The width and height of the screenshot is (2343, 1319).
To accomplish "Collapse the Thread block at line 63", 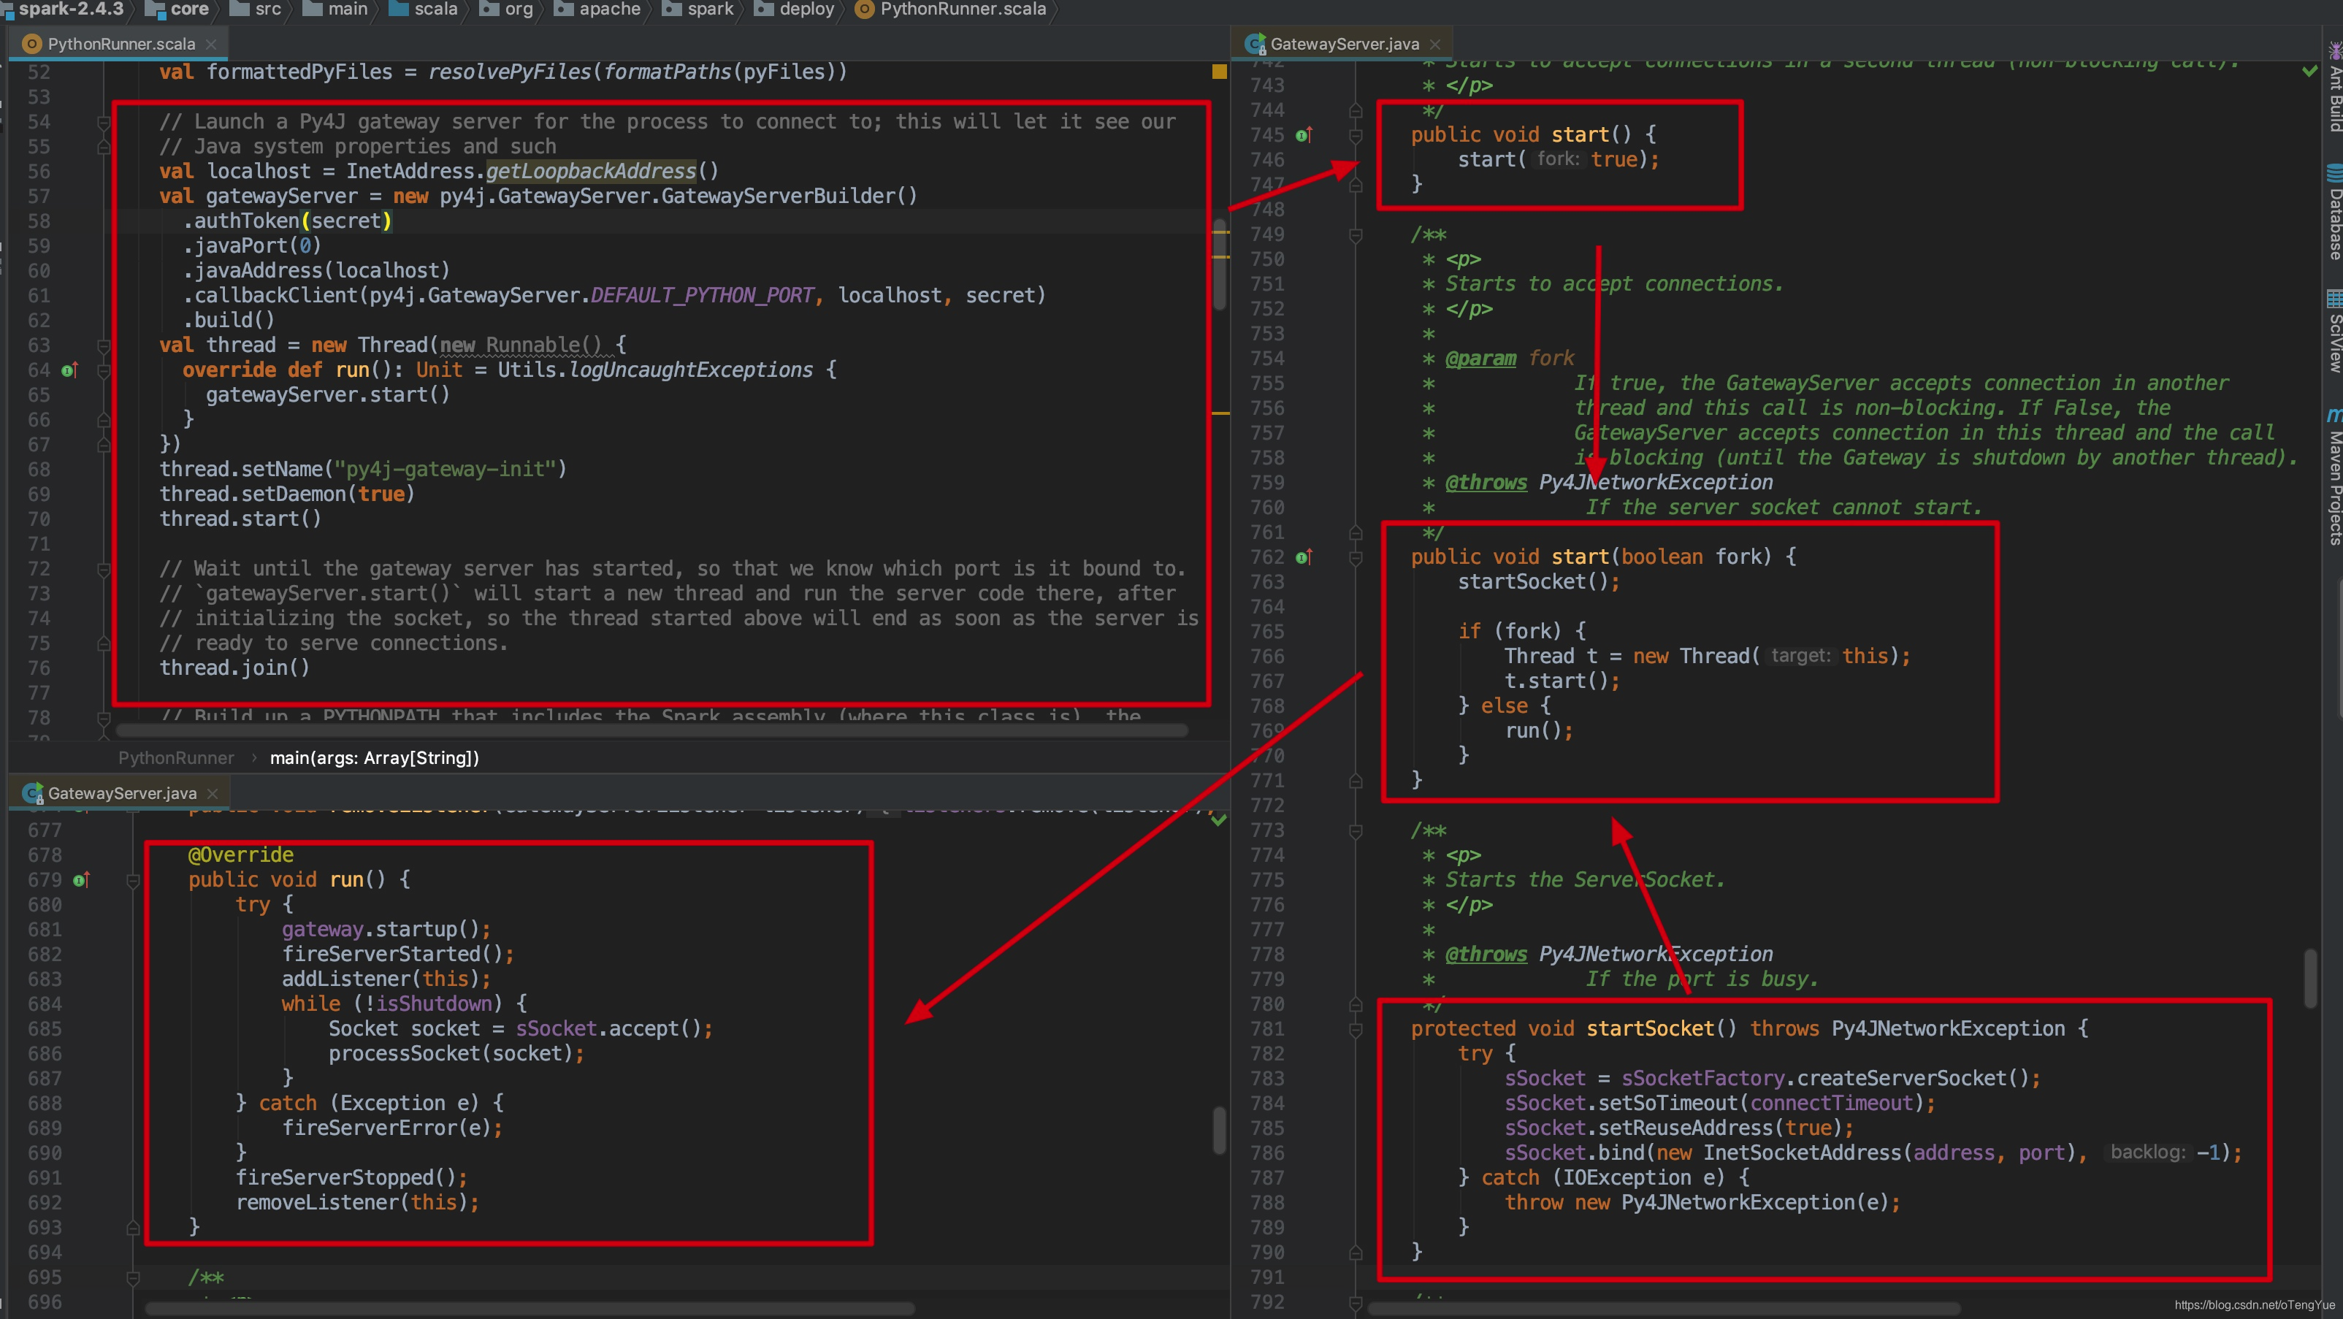I will click(104, 345).
